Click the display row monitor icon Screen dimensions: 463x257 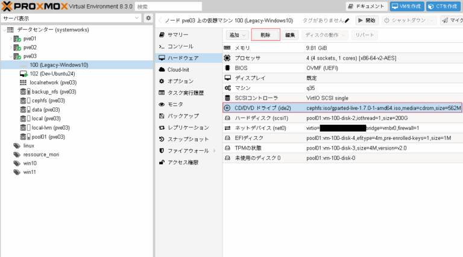click(227, 78)
